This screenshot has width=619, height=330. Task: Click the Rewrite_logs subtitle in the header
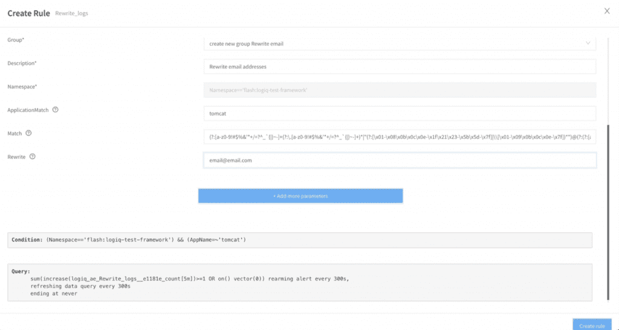pyautogui.click(x=71, y=13)
